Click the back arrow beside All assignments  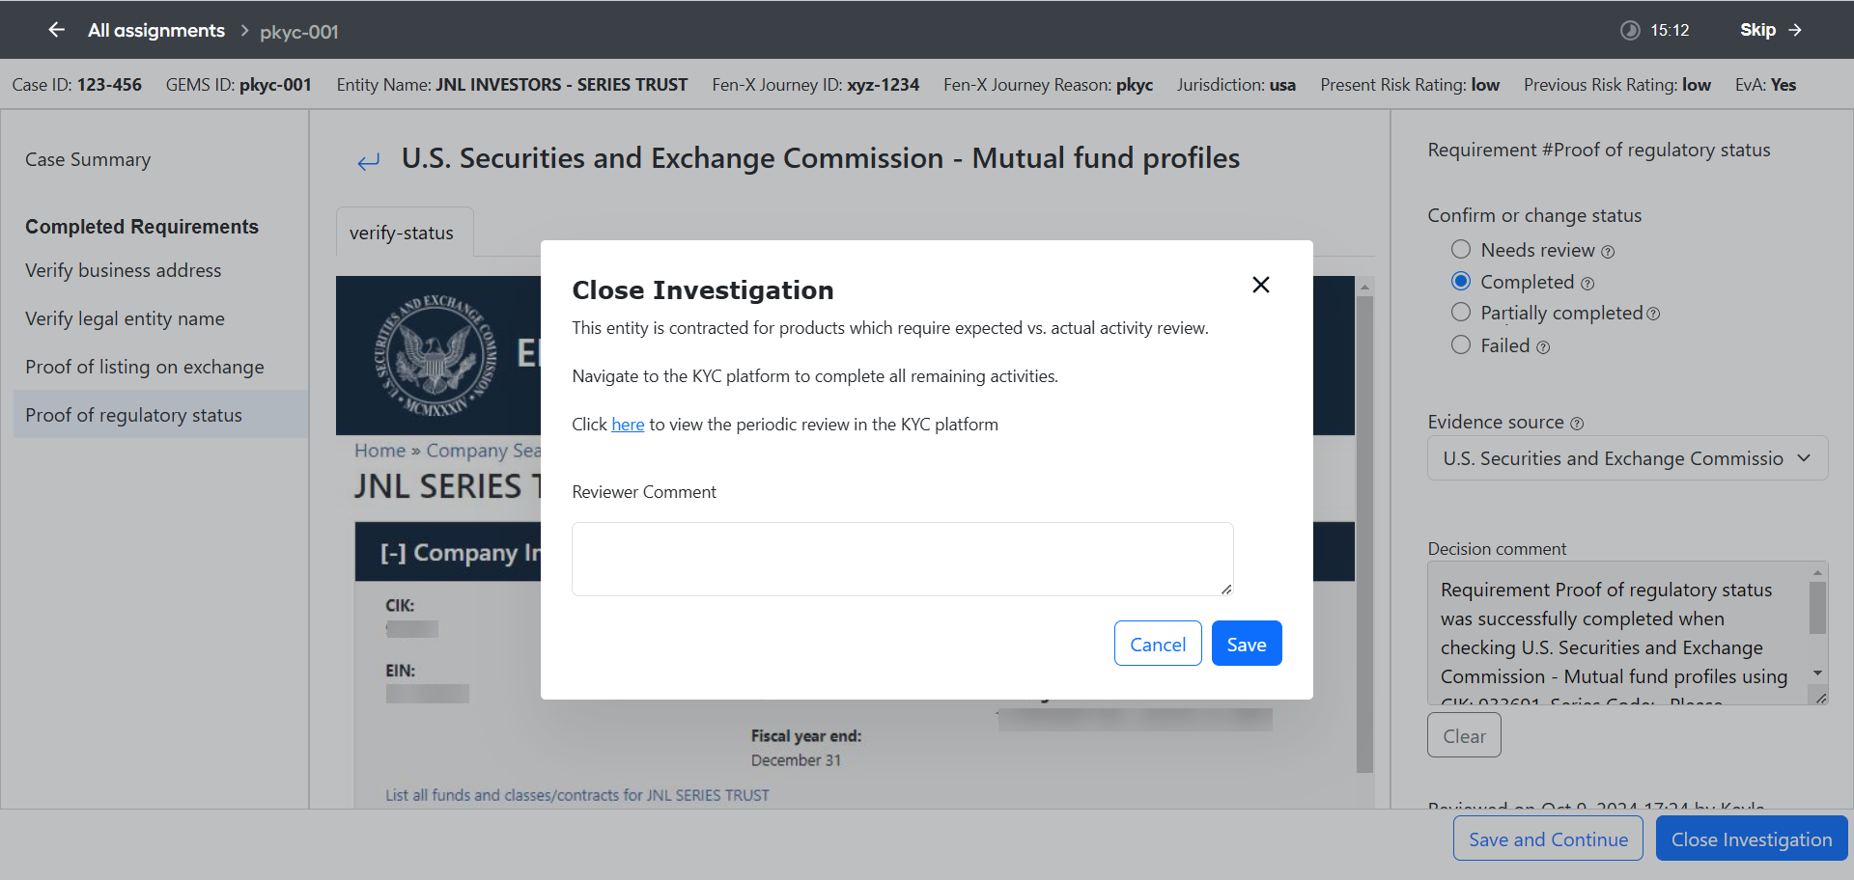[57, 30]
